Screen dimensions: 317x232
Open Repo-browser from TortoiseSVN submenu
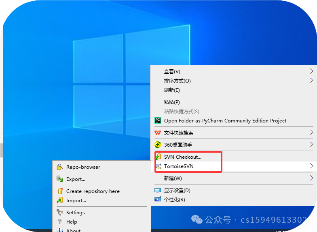pyautogui.click(x=102, y=167)
